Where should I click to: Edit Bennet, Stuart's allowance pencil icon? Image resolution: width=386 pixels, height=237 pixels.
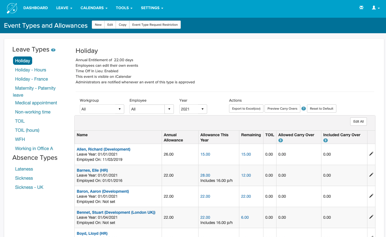point(371,216)
